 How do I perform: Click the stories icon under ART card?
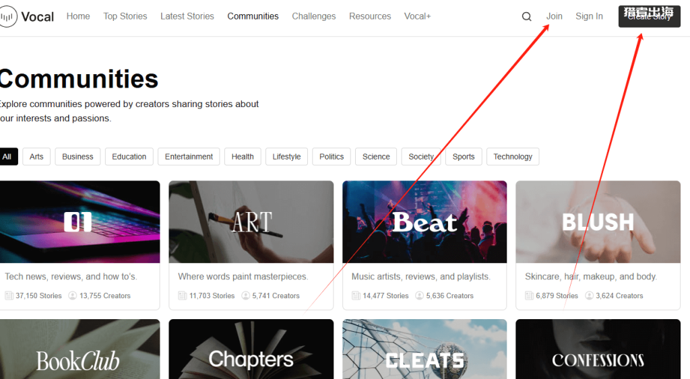tap(183, 296)
